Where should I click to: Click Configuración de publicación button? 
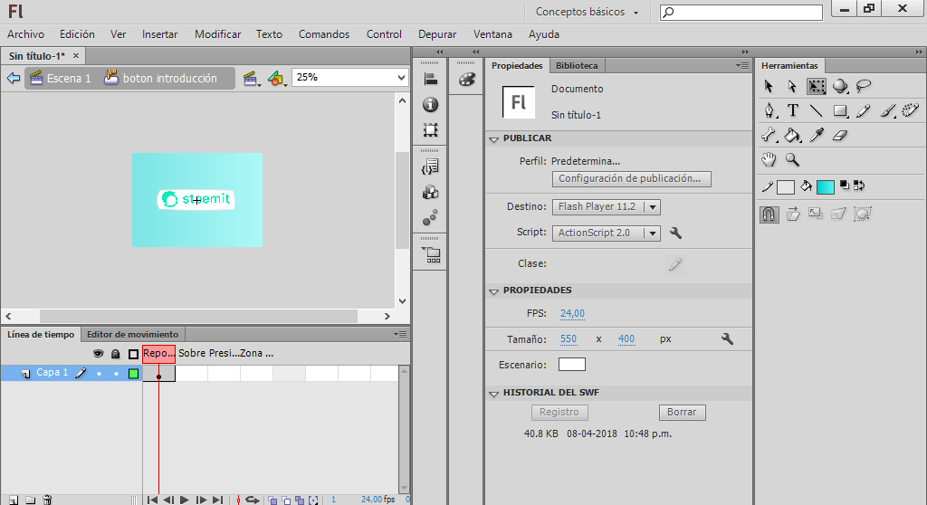(x=631, y=178)
